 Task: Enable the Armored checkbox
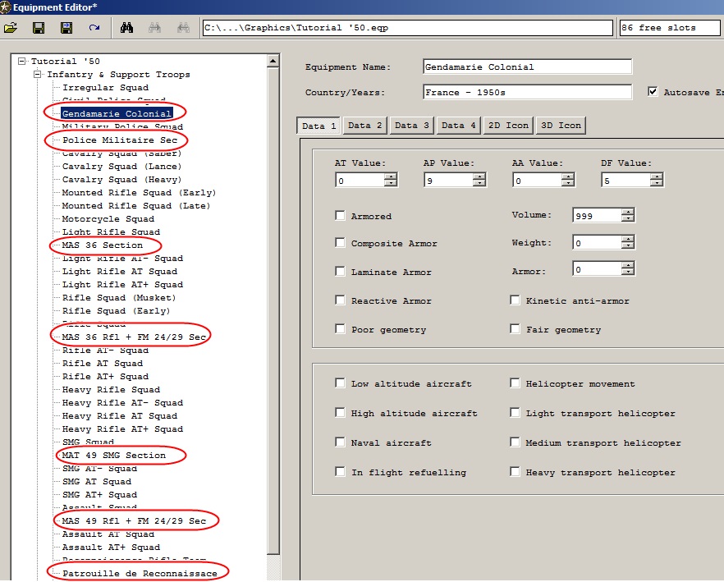[x=341, y=215]
